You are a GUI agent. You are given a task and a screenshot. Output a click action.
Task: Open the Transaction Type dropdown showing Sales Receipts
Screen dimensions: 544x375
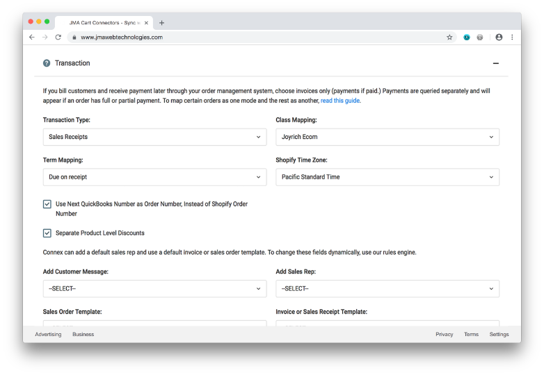pos(154,137)
